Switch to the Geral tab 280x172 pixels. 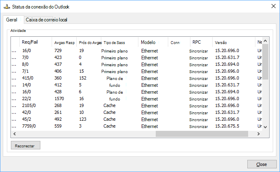13,20
